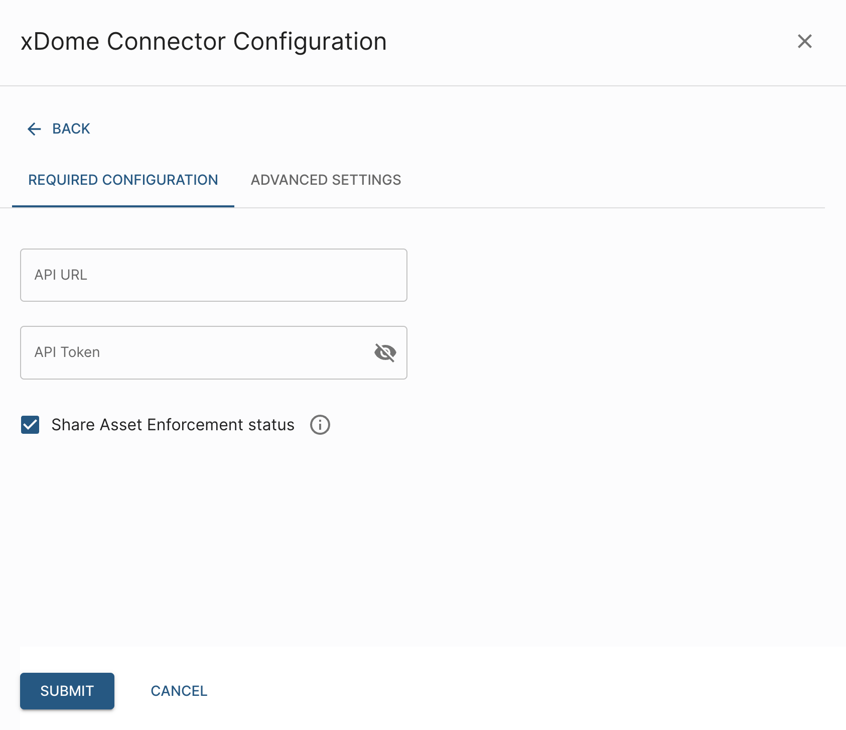Image resolution: width=846 pixels, height=730 pixels.
Task: Click the Share Asset Enforcement status label
Action: click(173, 425)
